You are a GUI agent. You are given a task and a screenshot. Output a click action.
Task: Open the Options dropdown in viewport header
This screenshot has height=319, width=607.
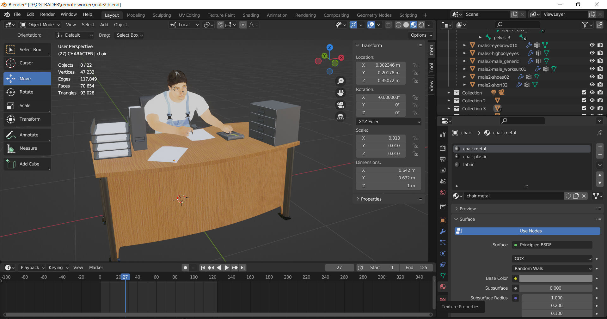tap(421, 35)
